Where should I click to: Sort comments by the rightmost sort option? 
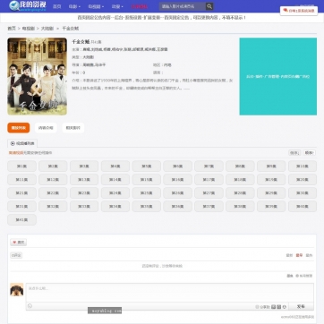click(x=309, y=255)
